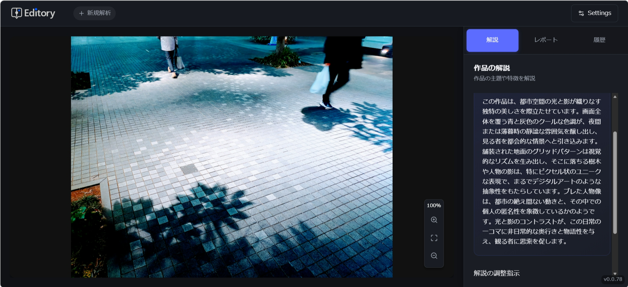Viewport: 628px width, 287px height.
Task: Click the explanation paragraph text box
Action: point(542,174)
